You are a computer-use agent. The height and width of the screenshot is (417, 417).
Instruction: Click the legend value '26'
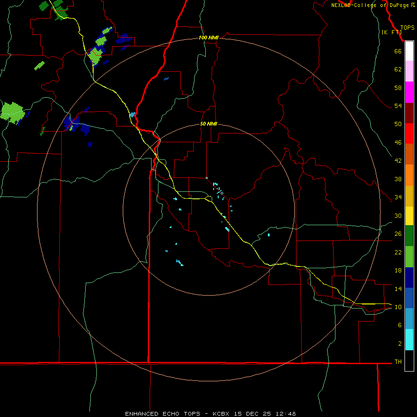[398, 234]
